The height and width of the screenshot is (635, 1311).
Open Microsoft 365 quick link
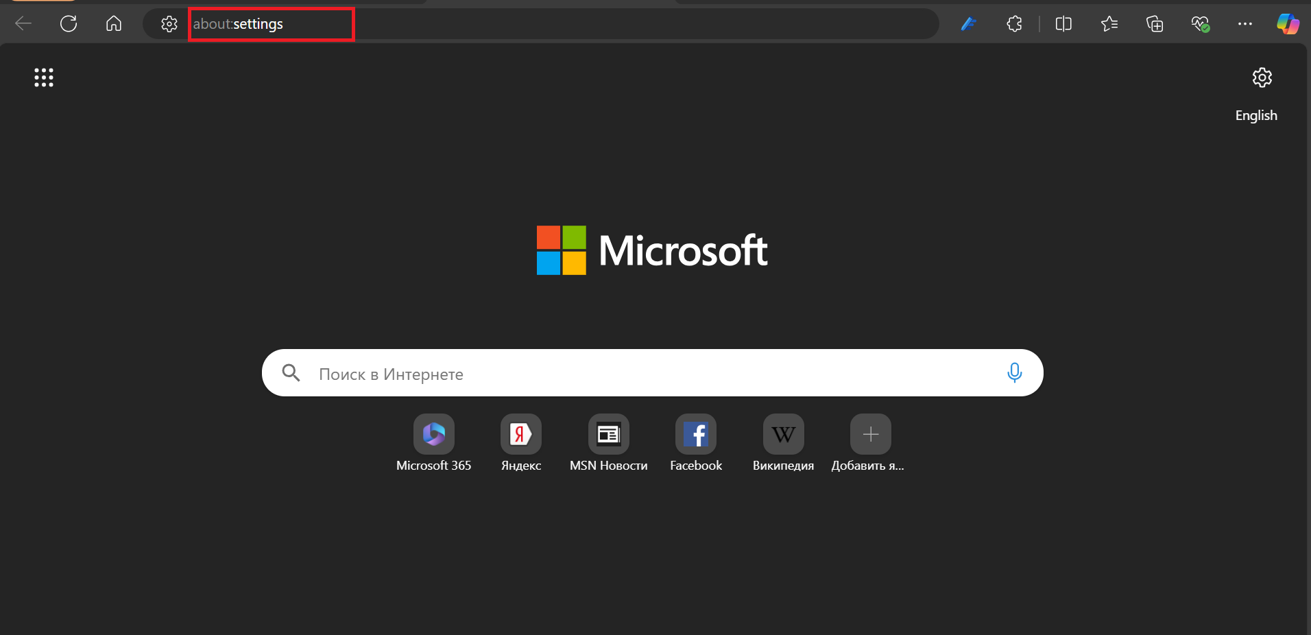click(434, 443)
